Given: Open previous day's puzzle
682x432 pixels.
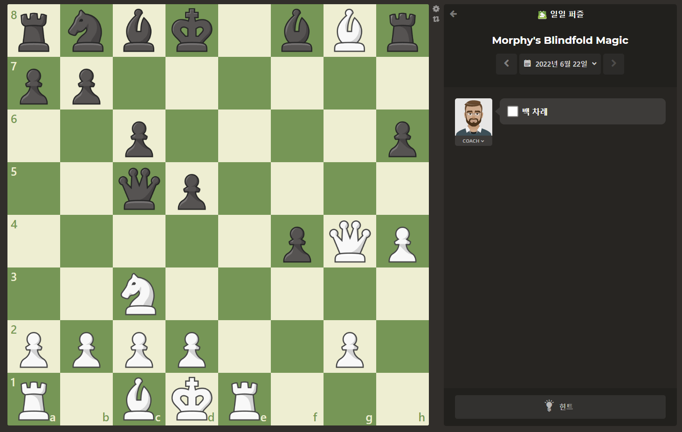Looking at the screenshot, I should click(506, 63).
